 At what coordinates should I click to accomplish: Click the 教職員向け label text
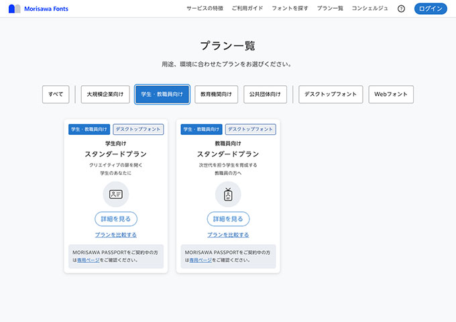(x=228, y=144)
